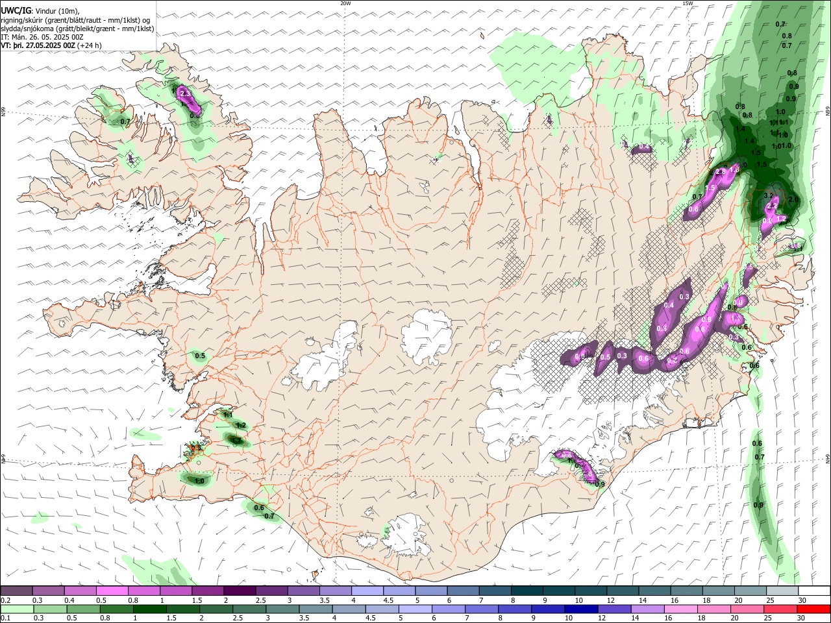The height and width of the screenshot is (623, 831).
Task: Click the '20W' longitude label at the top edge
Action: [x=345, y=3]
